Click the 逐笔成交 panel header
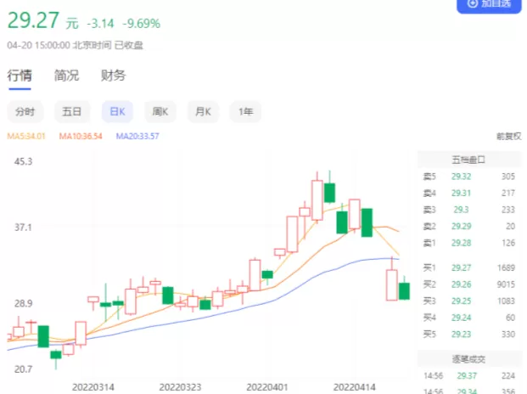 tap(468, 359)
